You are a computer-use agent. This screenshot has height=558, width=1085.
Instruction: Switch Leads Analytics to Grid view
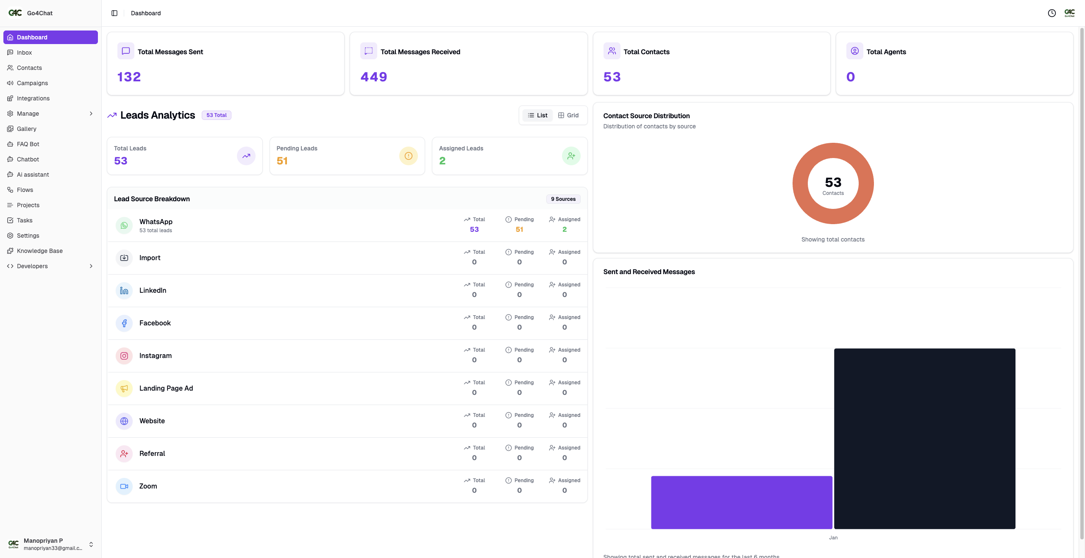568,115
